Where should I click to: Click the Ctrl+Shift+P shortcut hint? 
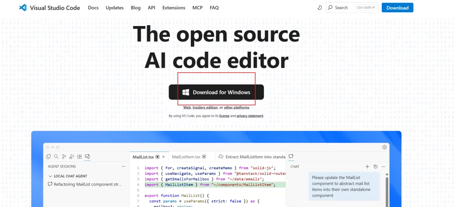click(x=366, y=8)
